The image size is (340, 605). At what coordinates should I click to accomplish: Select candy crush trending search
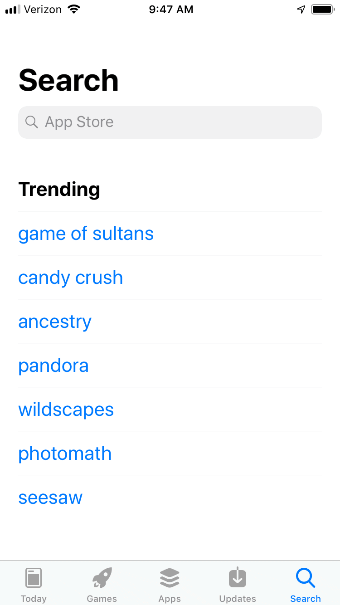(x=71, y=278)
